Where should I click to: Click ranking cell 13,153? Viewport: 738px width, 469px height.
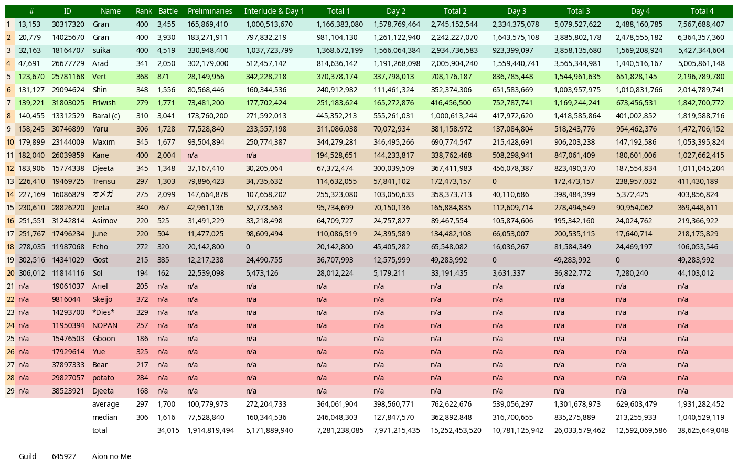pos(29,24)
